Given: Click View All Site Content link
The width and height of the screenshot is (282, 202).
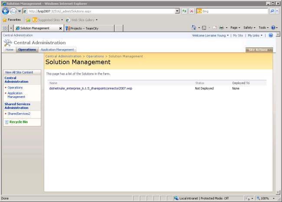Looking at the screenshot, I should (19, 72).
